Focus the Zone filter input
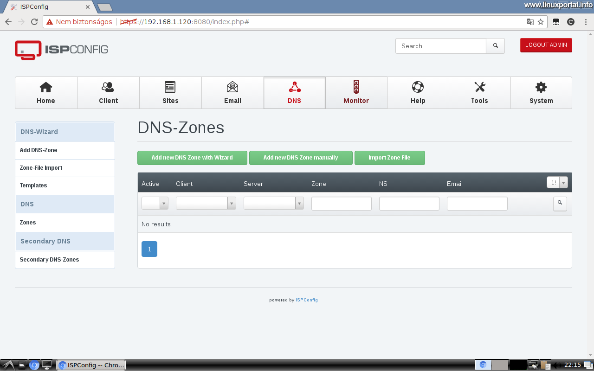The image size is (594, 371). point(342,204)
